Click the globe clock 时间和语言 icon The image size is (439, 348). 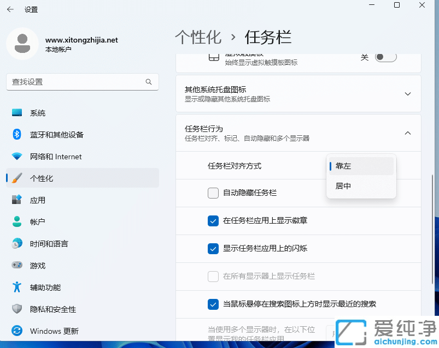pos(17,243)
